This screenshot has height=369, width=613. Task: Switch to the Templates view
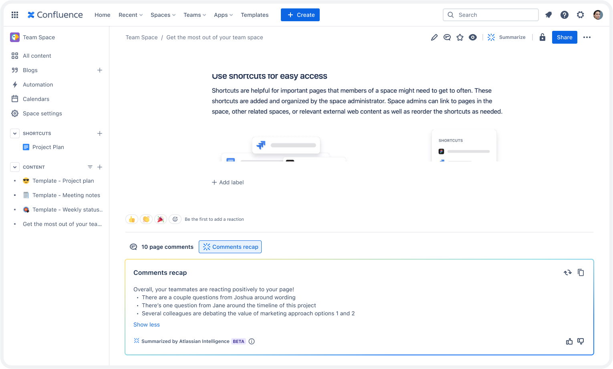pos(254,15)
